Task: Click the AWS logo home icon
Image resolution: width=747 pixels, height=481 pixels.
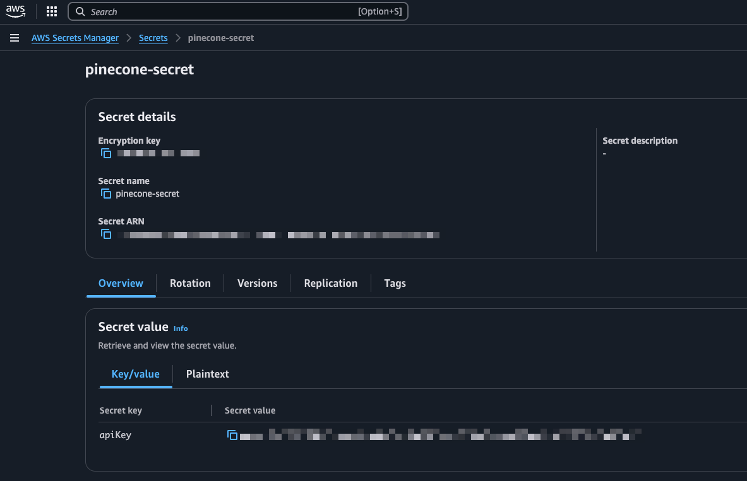Action: coord(15,11)
